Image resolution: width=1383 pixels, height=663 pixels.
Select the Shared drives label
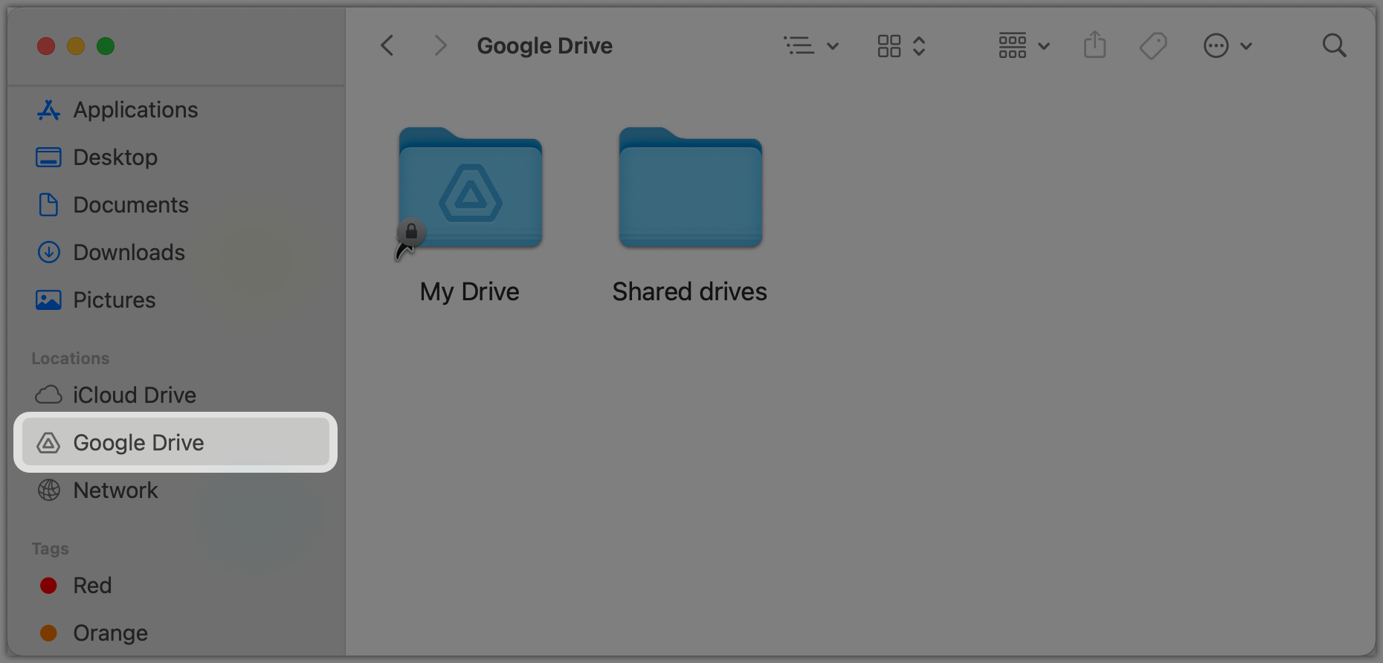690,291
